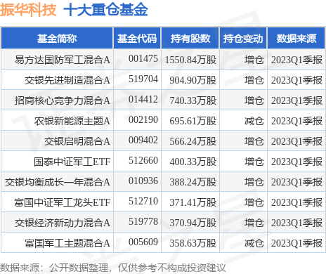The height and width of the screenshot is (274, 326).
Task: Click fund code 001475
Action: point(143,58)
